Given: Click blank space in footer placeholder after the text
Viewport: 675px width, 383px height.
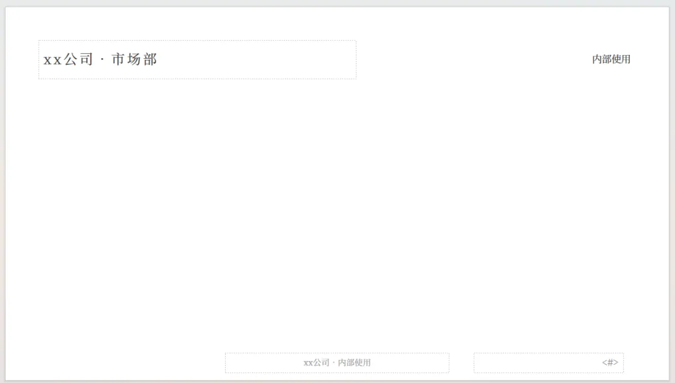Looking at the screenshot, I should coord(409,363).
